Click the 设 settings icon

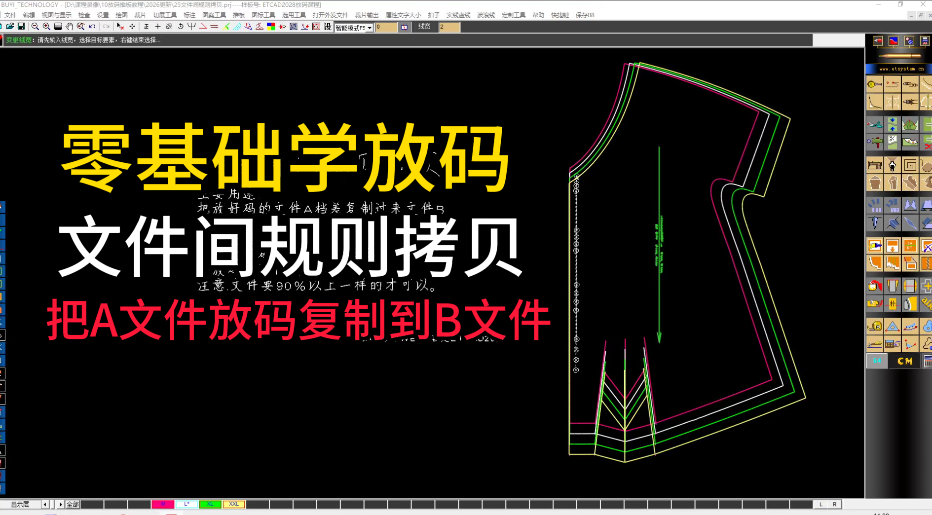pos(328,27)
